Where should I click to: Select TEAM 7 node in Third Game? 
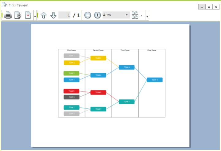coord(127,102)
